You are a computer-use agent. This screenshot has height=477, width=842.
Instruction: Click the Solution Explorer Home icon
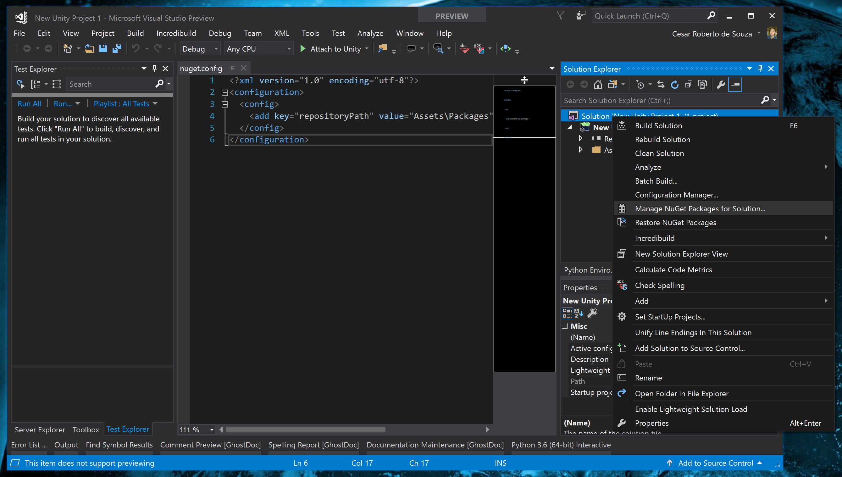598,85
